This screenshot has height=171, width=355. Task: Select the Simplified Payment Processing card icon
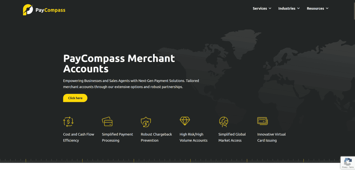tap(107, 121)
